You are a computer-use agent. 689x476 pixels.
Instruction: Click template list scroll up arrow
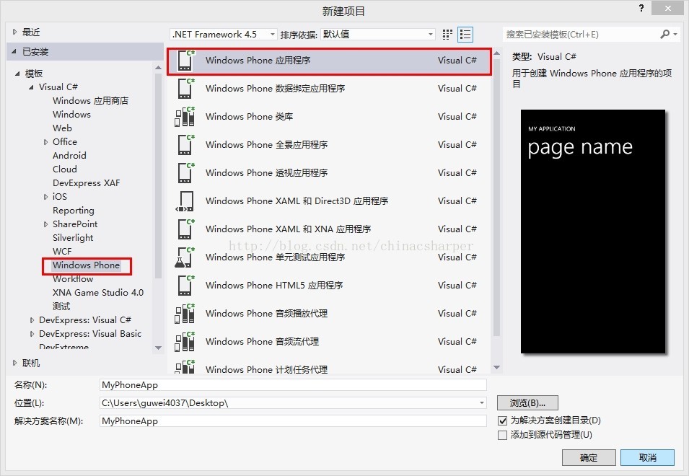(497, 53)
